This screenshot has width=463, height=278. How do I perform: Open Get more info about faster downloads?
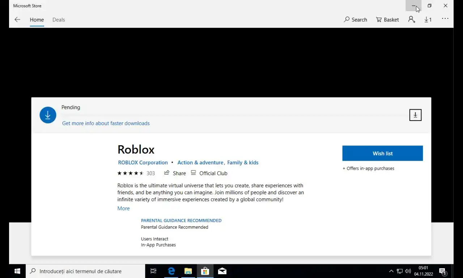pyautogui.click(x=106, y=123)
